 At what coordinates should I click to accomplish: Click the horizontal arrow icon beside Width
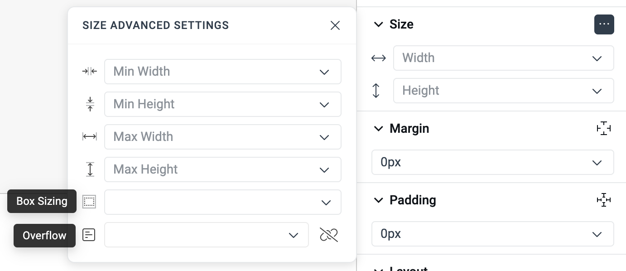[x=378, y=58]
